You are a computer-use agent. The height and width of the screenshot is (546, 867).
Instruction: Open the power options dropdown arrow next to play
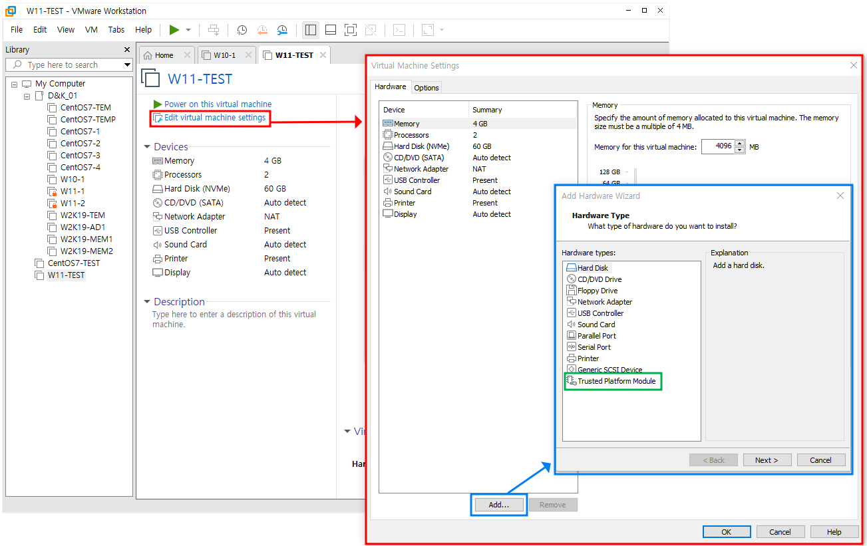point(188,30)
